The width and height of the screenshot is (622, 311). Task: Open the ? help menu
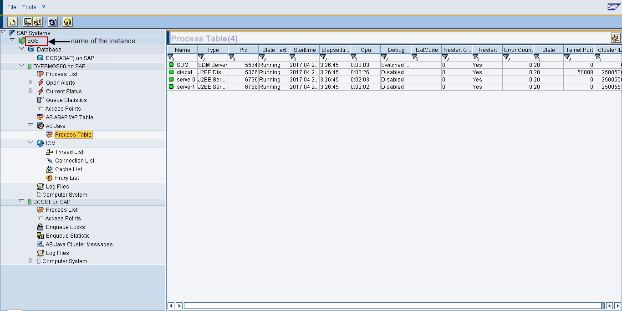point(43,7)
